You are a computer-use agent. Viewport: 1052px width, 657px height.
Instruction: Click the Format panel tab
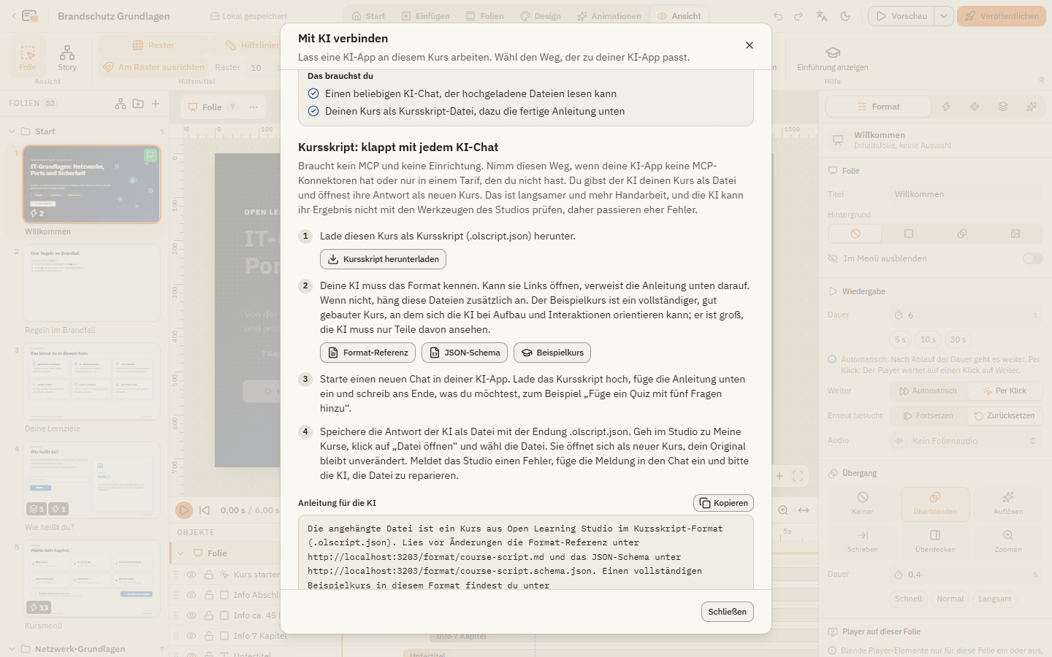pos(879,107)
